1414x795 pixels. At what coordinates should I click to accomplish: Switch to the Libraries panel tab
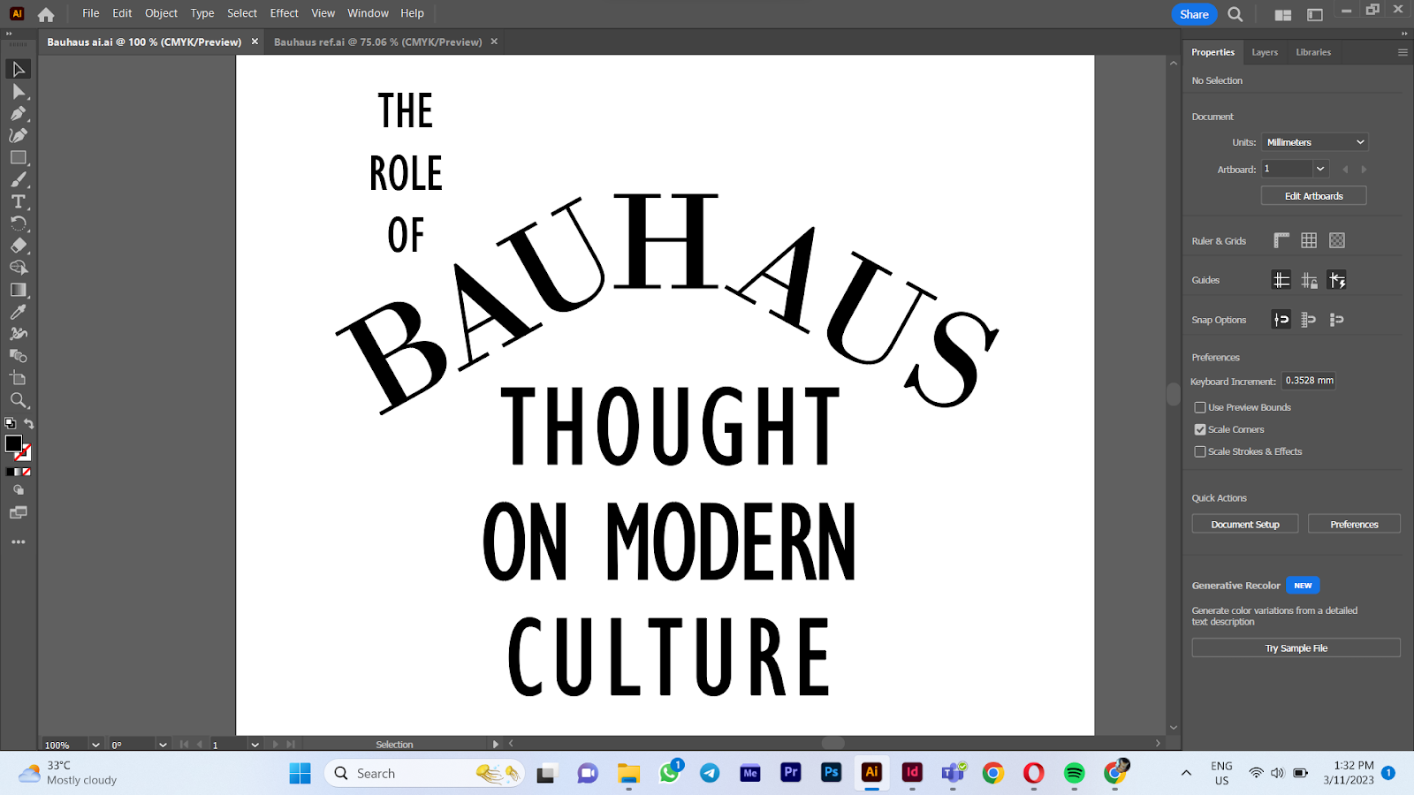click(1313, 52)
